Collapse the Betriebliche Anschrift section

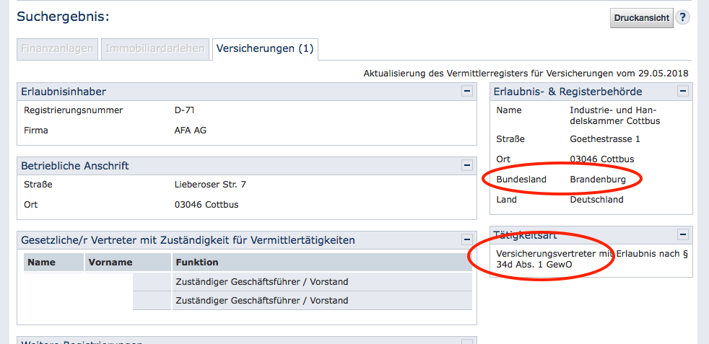point(467,166)
